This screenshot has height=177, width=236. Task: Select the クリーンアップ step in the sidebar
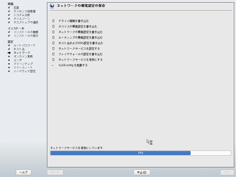tap(23, 64)
